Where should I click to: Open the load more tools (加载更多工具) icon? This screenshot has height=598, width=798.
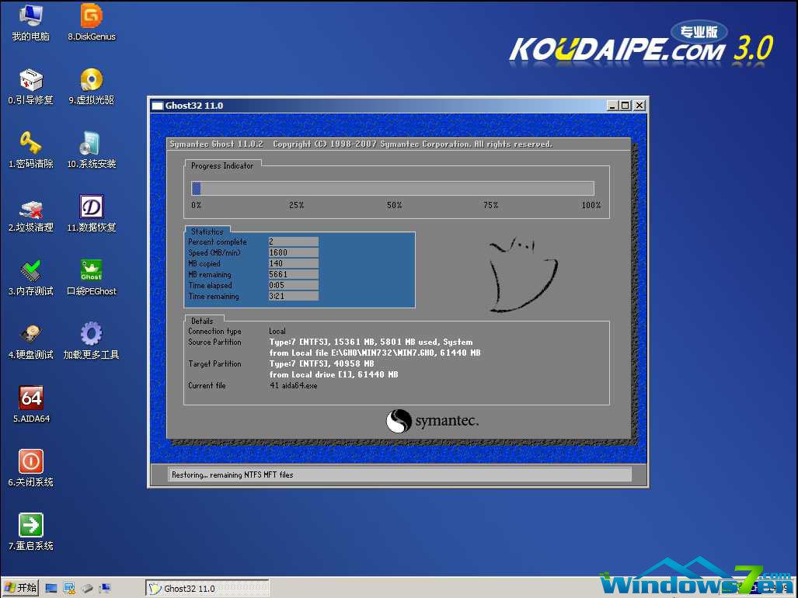91,335
